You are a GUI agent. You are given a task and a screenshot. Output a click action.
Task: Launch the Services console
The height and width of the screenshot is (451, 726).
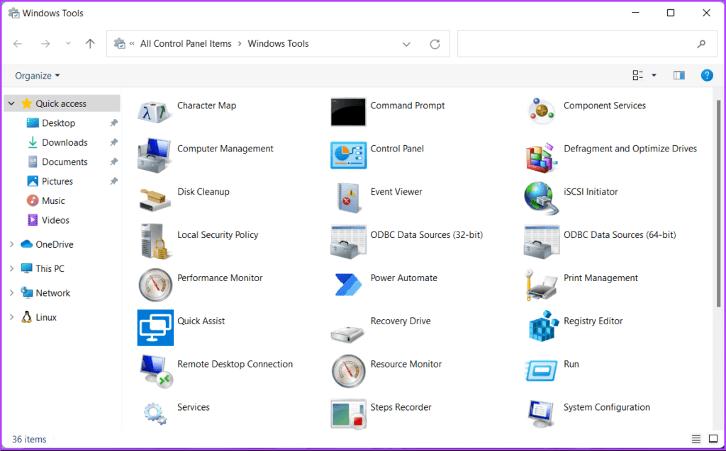point(193,406)
